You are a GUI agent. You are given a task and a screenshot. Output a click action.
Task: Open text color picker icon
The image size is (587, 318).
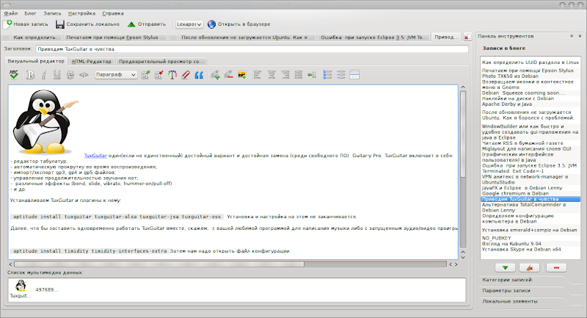tap(172, 74)
